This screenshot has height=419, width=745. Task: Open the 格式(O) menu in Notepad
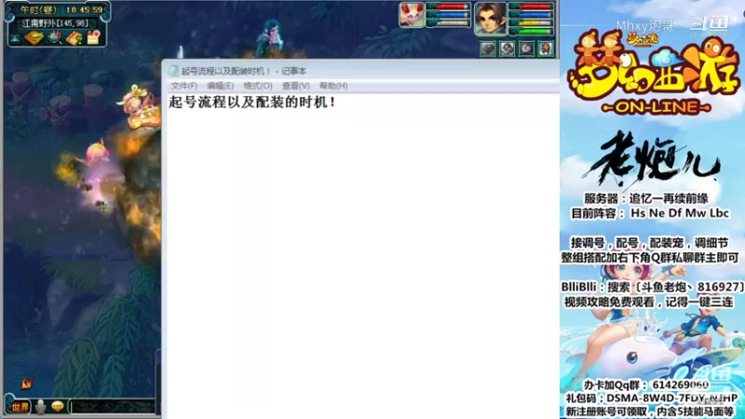258,86
